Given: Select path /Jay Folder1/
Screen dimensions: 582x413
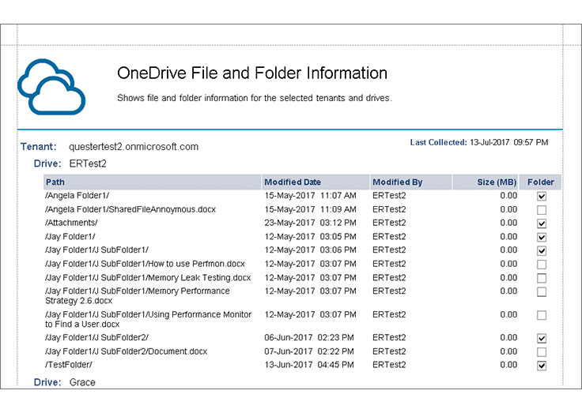Looking at the screenshot, I should coord(70,237).
